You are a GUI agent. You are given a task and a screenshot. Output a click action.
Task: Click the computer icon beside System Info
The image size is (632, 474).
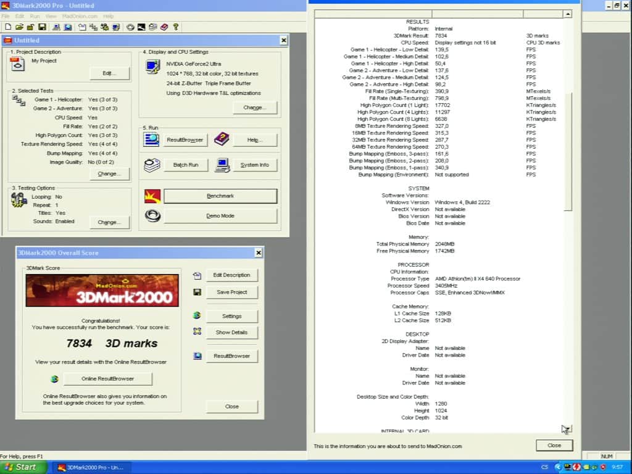pos(222,165)
